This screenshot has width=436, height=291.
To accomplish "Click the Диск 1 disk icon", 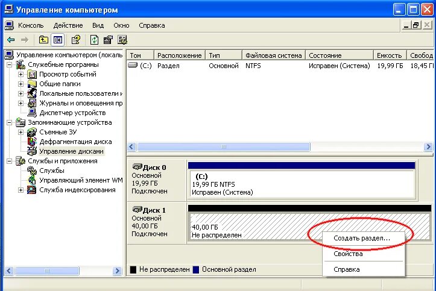I will 137,210.
